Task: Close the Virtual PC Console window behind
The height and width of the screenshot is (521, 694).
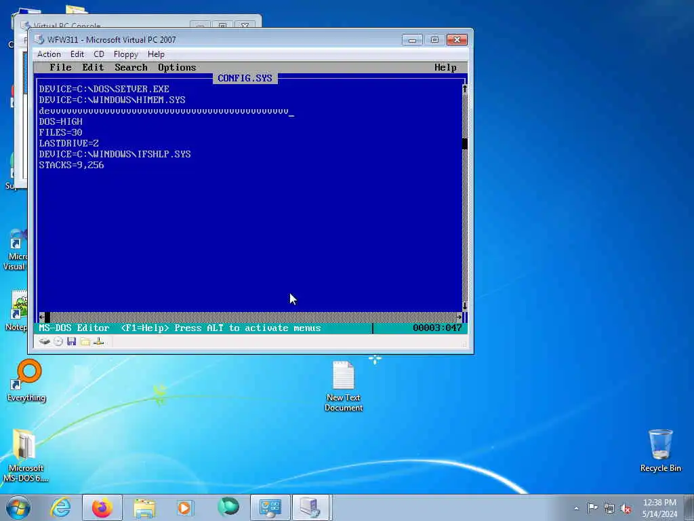Action: click(244, 25)
